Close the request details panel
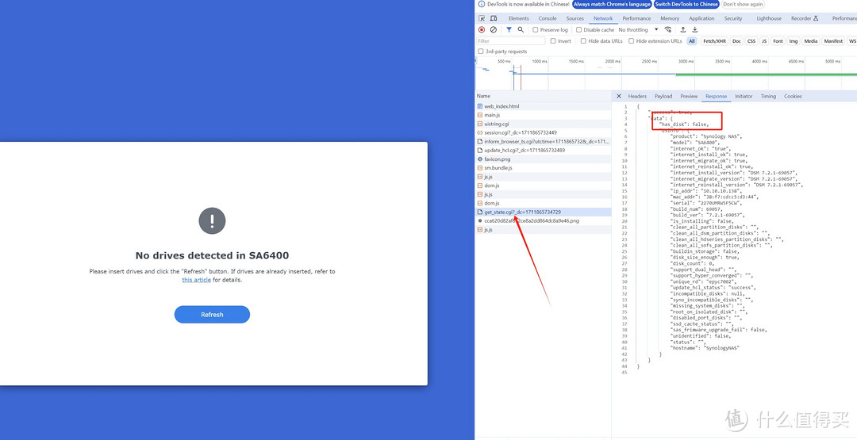The height and width of the screenshot is (440, 857). tap(619, 96)
